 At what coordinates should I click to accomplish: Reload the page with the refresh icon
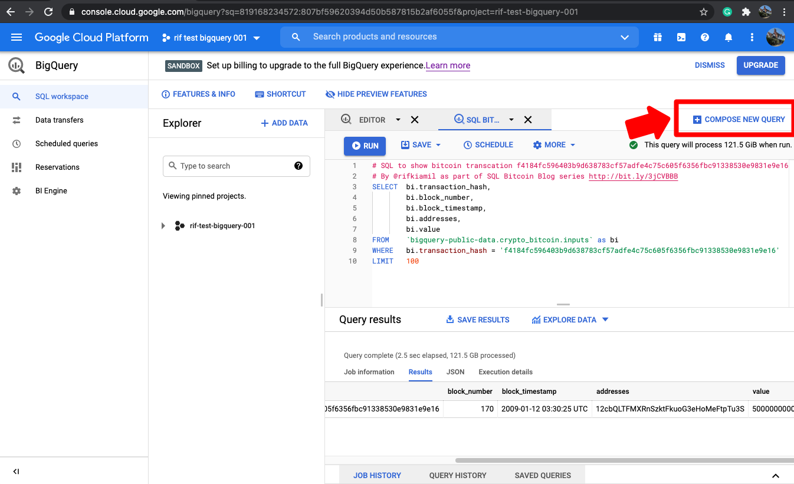[x=49, y=11]
